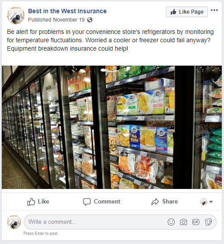The height and width of the screenshot is (244, 224).
Task: Open the GIF picker in comment box
Action: pyautogui.click(x=196, y=222)
